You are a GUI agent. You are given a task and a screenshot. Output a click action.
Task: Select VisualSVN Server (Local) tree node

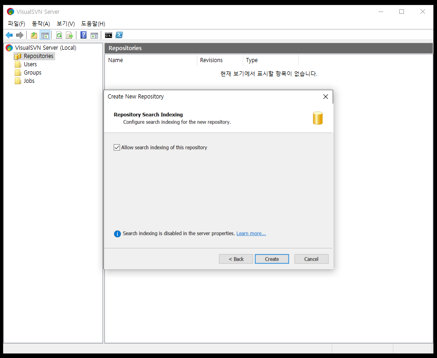pyautogui.click(x=46, y=48)
